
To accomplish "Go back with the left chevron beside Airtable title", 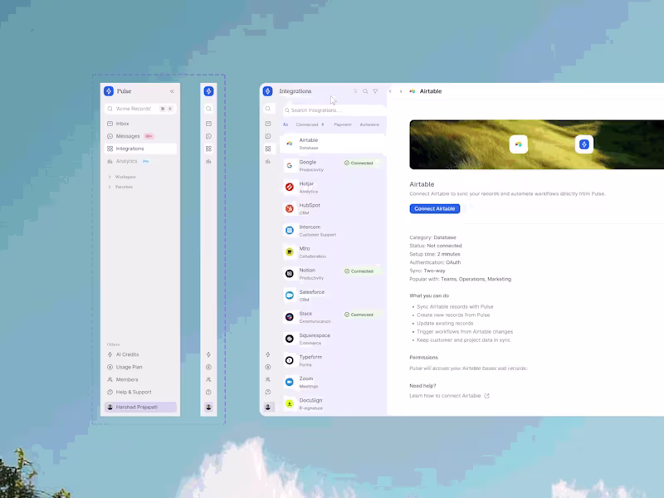I will coord(390,91).
